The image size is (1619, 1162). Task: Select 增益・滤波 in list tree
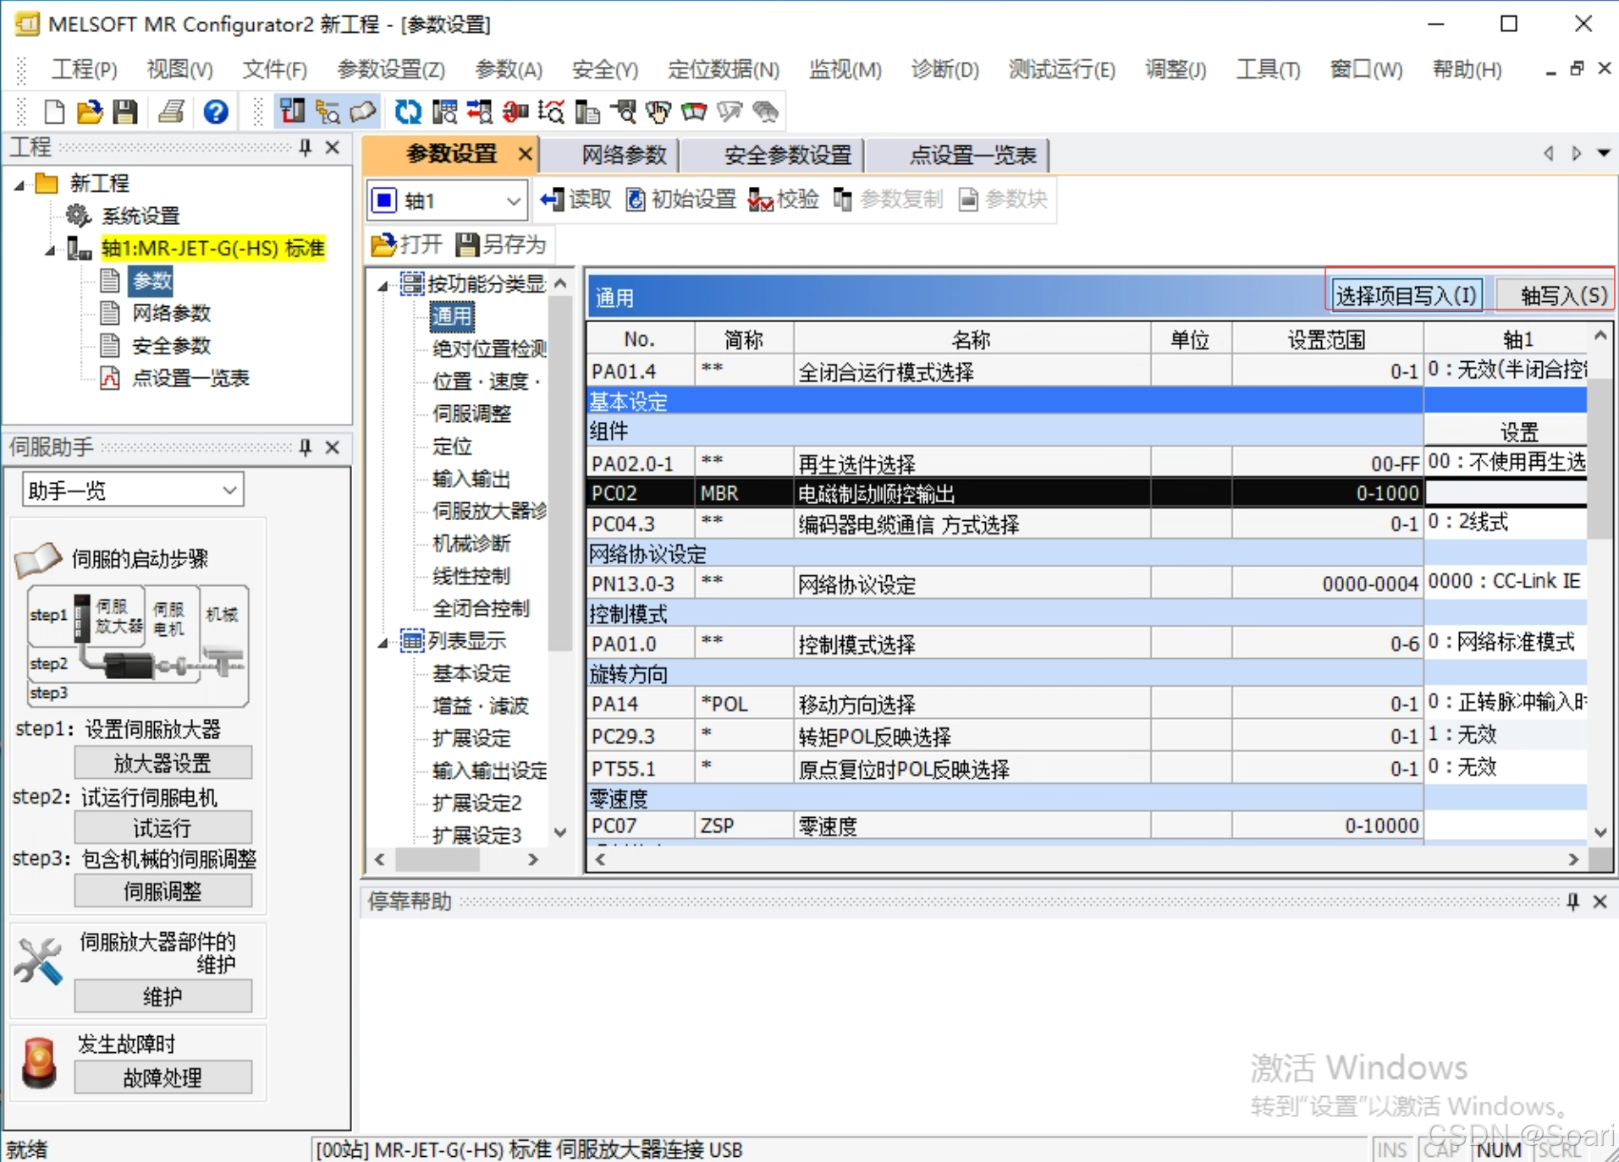[x=481, y=706]
